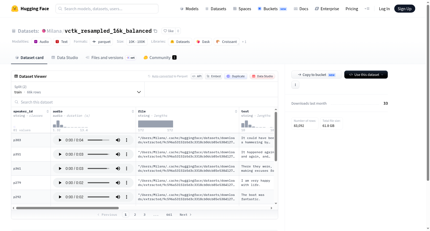Go to page 2 of the table

point(135,215)
